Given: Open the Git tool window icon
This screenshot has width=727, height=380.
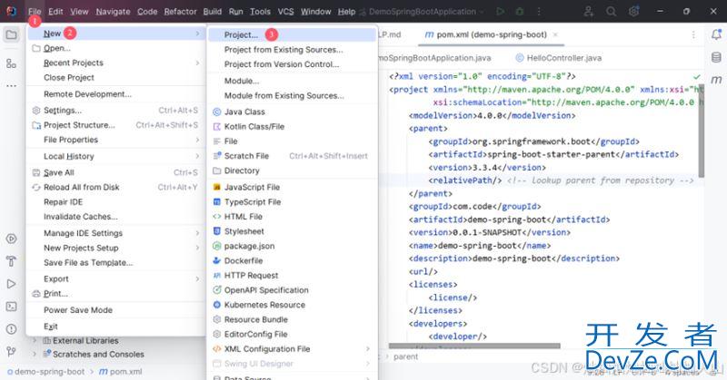Looking at the screenshot, I should 11,352.
